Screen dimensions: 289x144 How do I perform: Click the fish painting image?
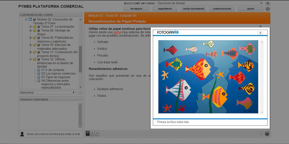click(x=208, y=77)
